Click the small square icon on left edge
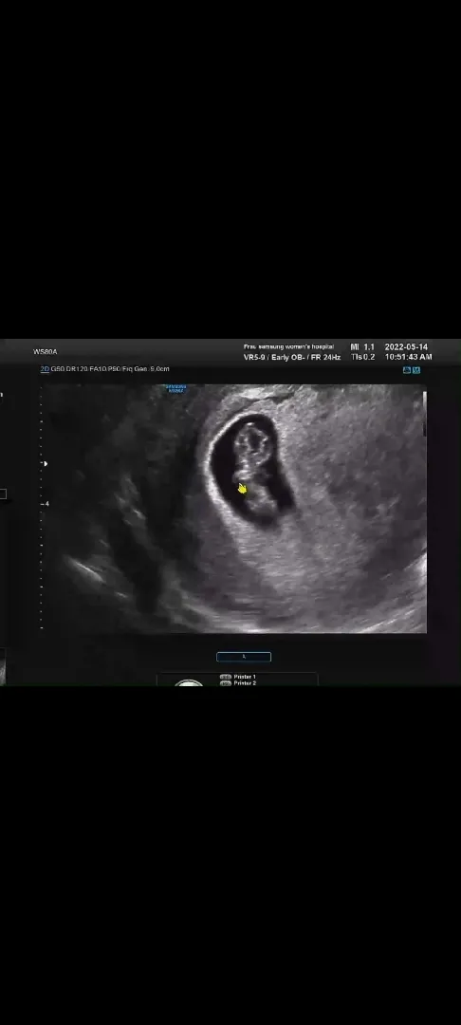Viewport: 461px width, 1025px height. click(x=3, y=494)
